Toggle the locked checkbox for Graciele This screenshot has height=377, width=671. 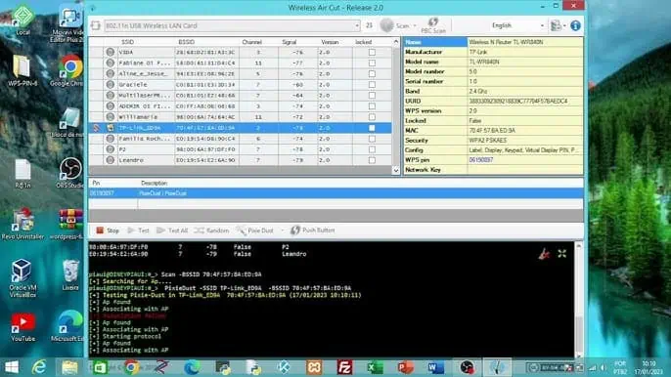click(372, 85)
